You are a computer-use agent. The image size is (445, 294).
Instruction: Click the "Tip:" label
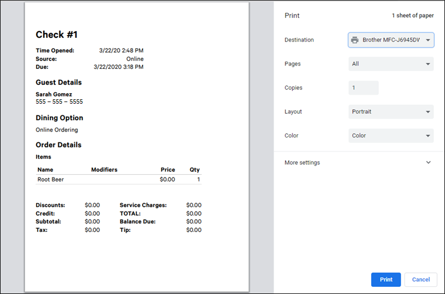[125, 230]
